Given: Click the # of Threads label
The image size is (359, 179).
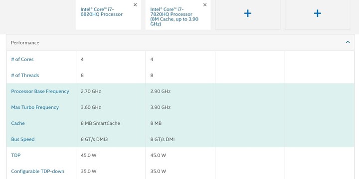Looking at the screenshot, I should pyautogui.click(x=25, y=76).
